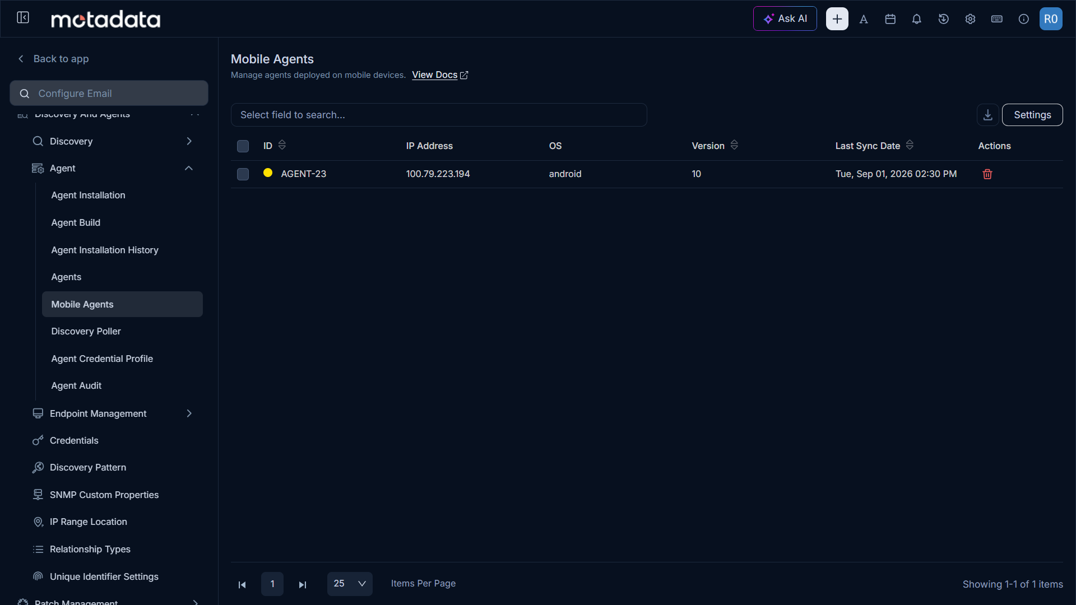Open Agent Audit menu item
Screen dimensions: 1076x605
(x=76, y=385)
